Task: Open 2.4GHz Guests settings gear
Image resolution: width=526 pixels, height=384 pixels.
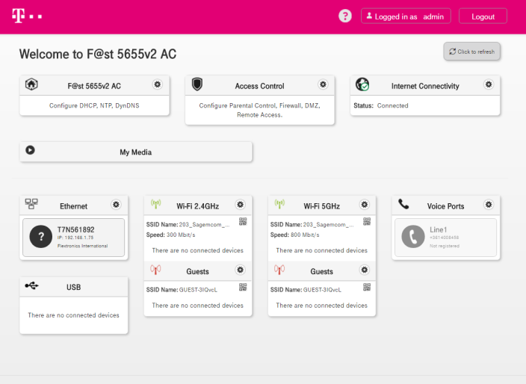Action: pos(240,270)
